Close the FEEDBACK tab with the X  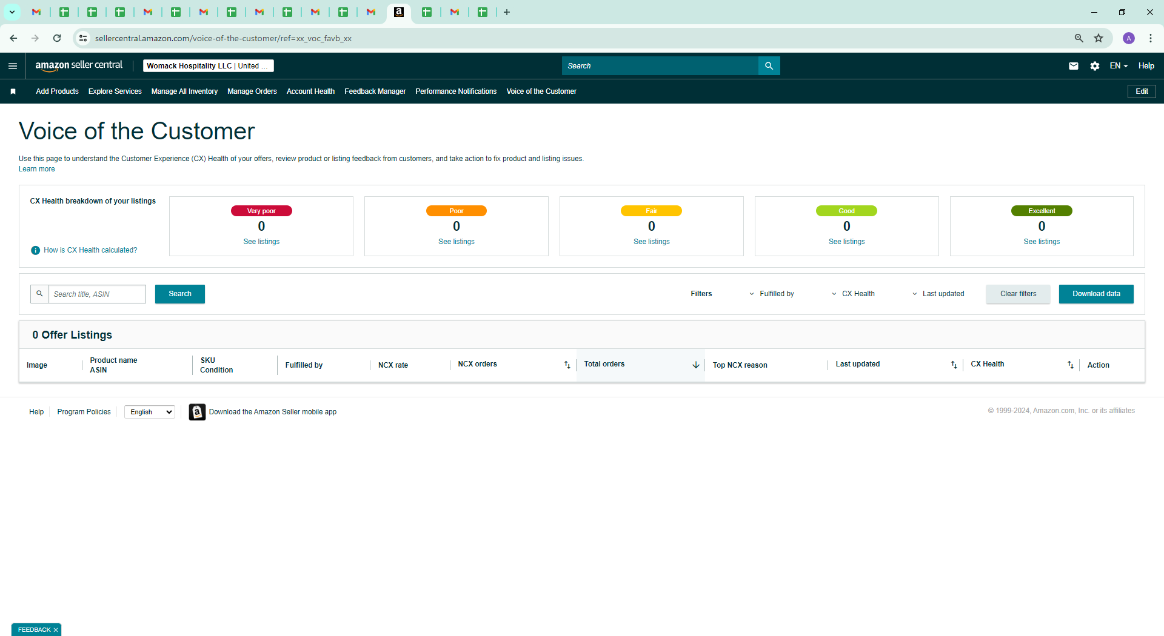pyautogui.click(x=56, y=630)
